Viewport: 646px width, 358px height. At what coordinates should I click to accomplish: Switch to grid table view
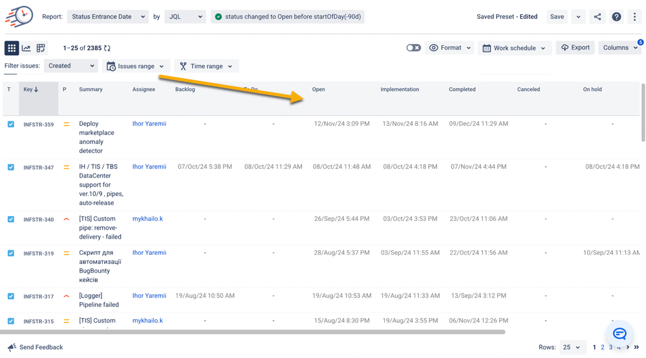click(12, 48)
